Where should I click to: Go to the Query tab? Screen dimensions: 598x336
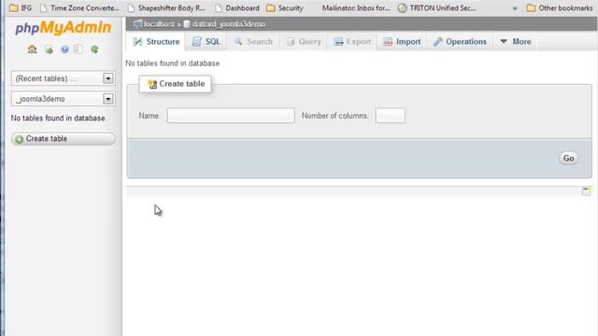click(304, 41)
